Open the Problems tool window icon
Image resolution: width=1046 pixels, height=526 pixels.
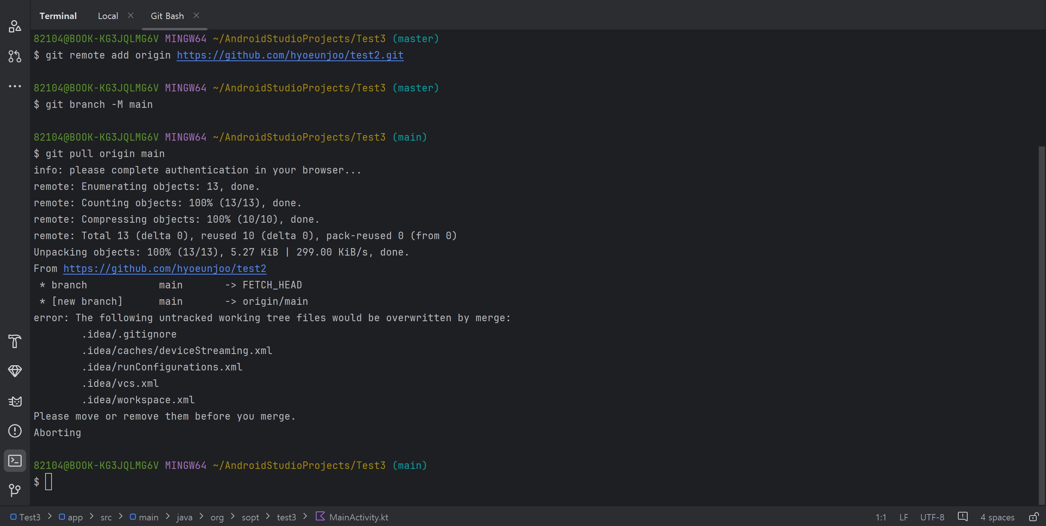click(x=15, y=430)
